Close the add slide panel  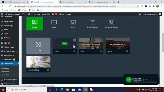[38, 46]
